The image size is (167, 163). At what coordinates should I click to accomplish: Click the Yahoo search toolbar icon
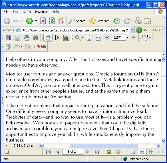(41, 47)
